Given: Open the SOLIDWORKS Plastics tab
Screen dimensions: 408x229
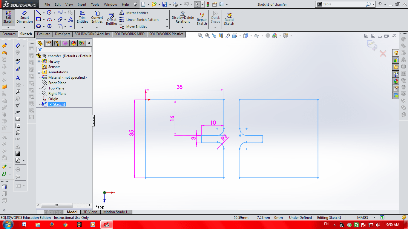Looking at the screenshot, I should (x=166, y=34).
